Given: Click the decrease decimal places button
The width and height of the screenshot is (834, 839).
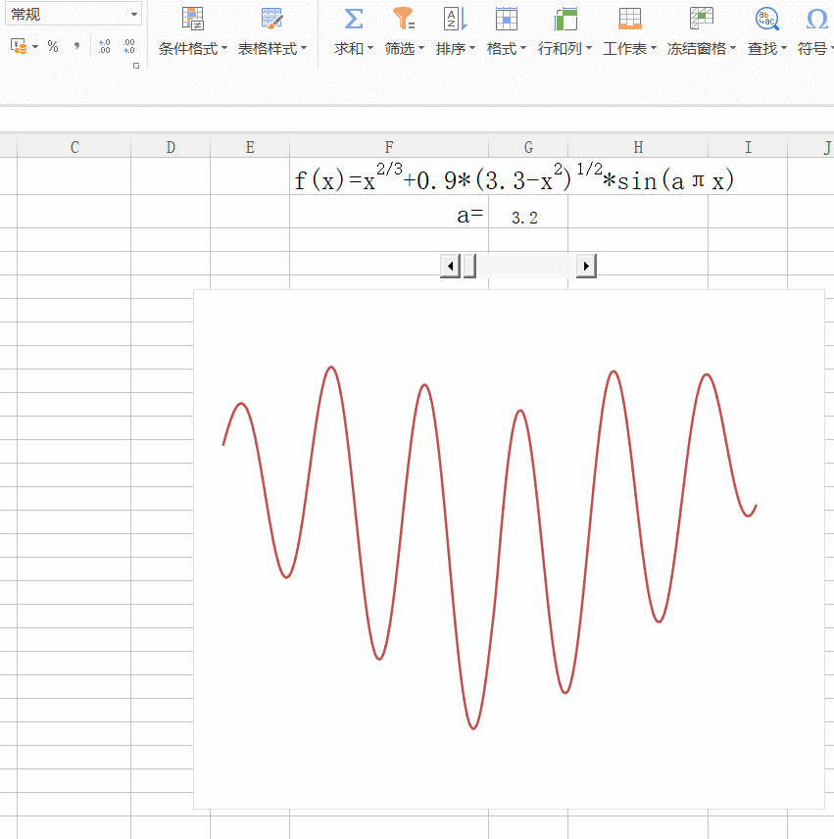Looking at the screenshot, I should (x=129, y=46).
